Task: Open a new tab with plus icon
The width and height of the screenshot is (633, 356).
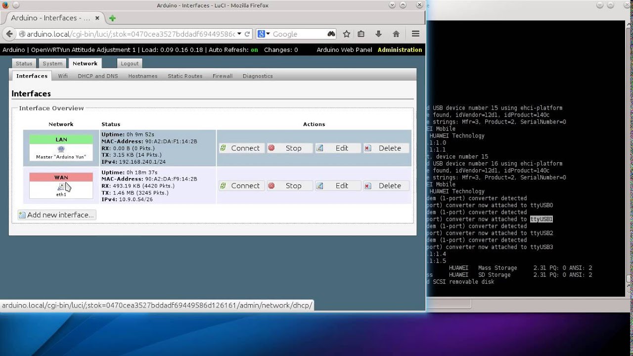Action: point(112,18)
